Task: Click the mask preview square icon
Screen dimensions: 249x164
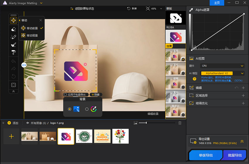Action: [x=13, y=85]
